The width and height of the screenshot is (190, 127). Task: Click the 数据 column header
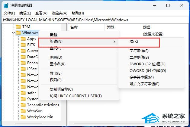point(165,27)
